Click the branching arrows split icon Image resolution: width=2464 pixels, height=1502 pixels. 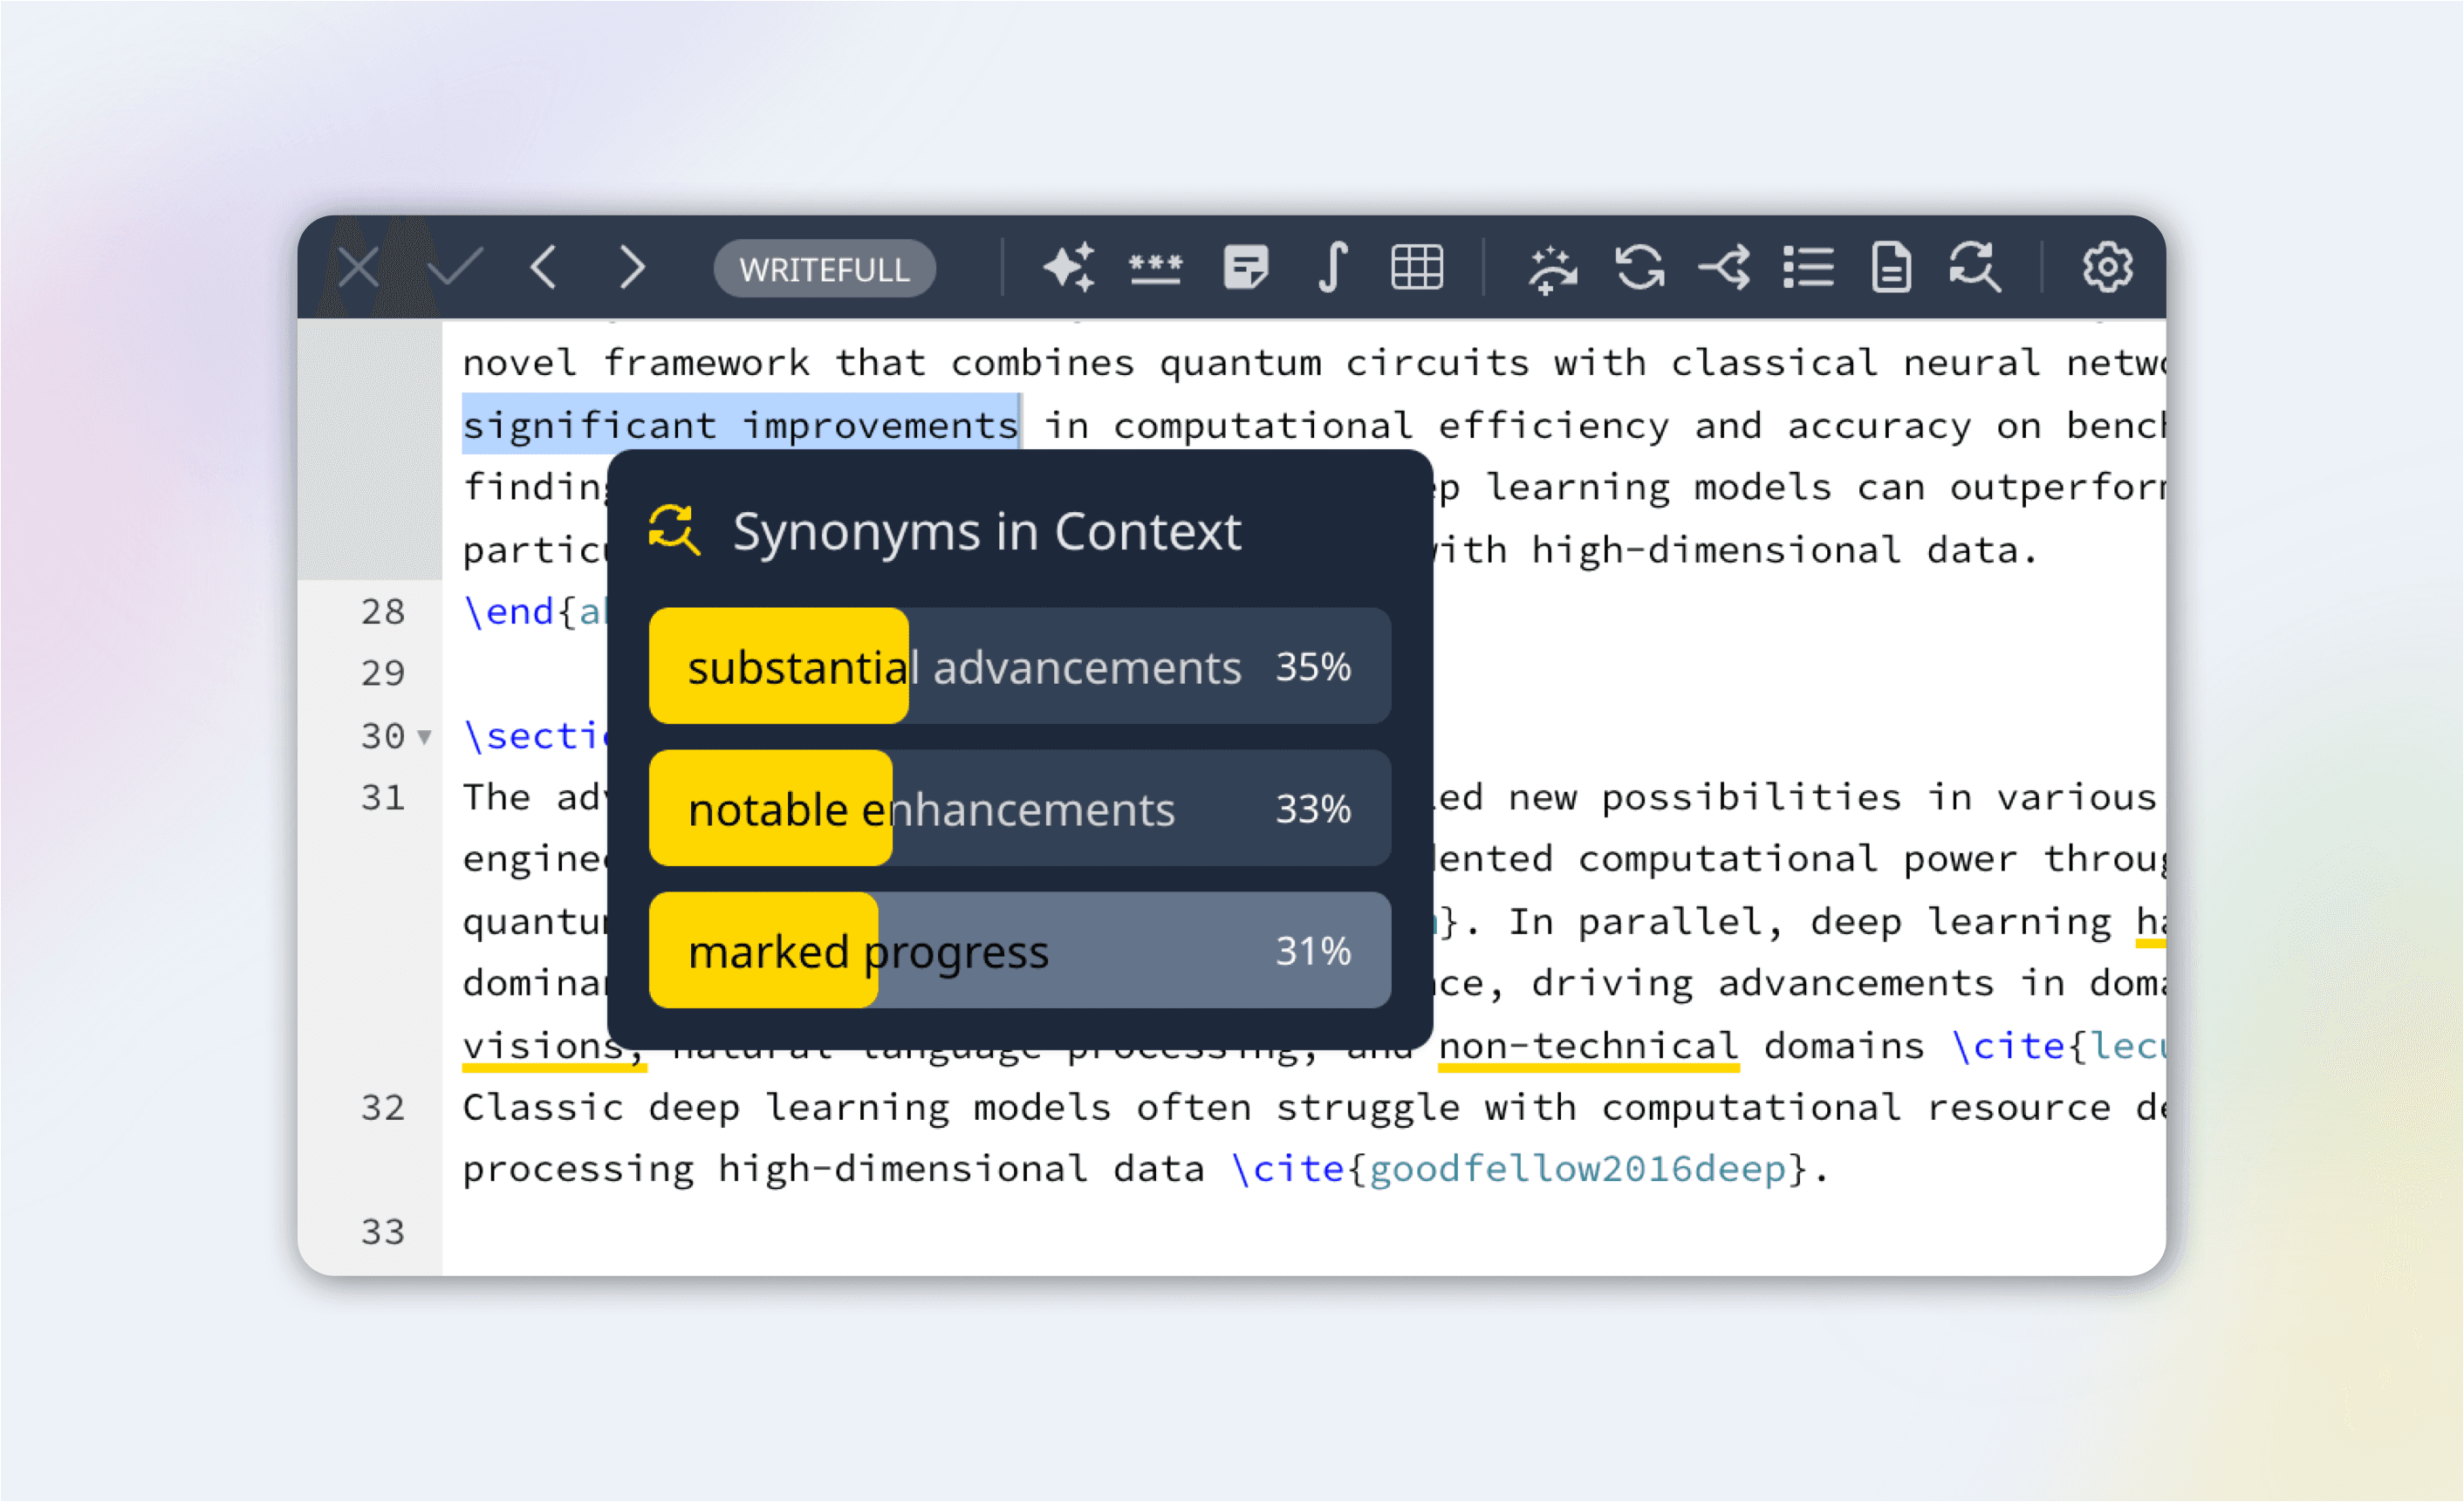[x=1725, y=267]
